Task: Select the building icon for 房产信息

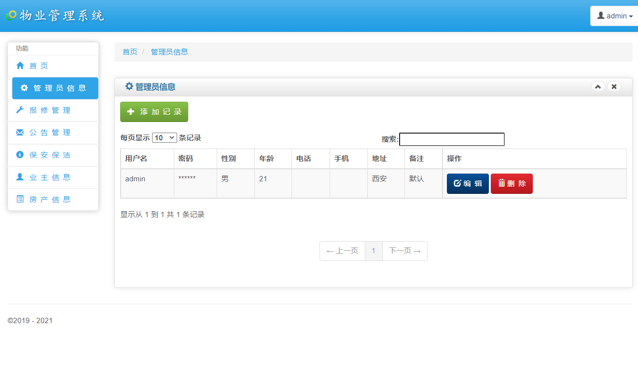Action: (x=19, y=199)
